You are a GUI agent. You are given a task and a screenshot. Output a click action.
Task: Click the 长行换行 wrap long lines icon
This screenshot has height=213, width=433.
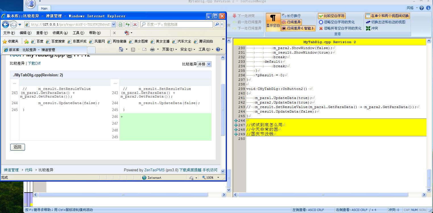[284, 16]
